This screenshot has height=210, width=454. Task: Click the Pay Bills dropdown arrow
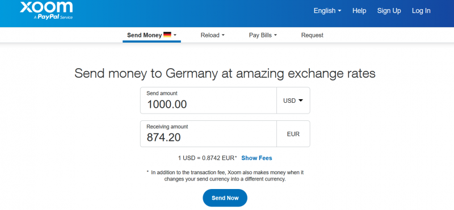[x=275, y=35]
